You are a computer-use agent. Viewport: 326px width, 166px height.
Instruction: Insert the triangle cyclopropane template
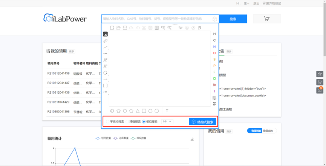(138, 111)
